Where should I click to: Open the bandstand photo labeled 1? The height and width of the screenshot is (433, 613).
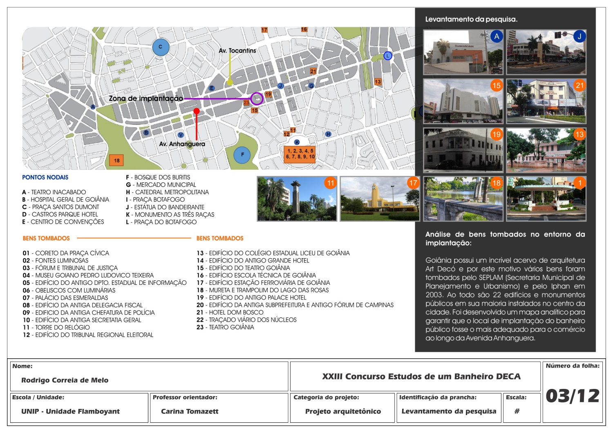tap(546, 199)
